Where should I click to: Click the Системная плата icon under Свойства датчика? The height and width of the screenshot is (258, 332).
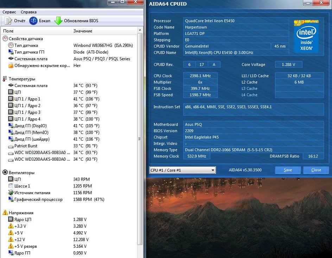[11, 59]
